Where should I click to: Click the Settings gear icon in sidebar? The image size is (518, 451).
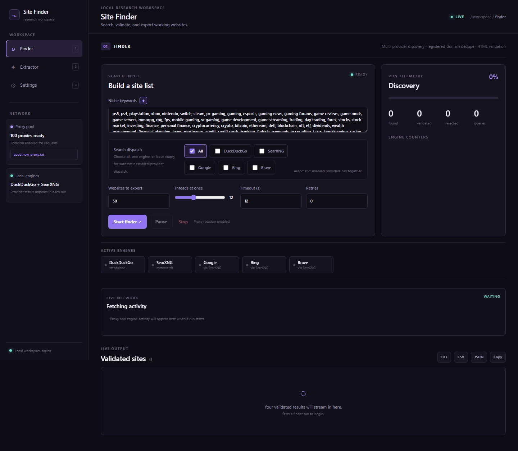(x=13, y=86)
